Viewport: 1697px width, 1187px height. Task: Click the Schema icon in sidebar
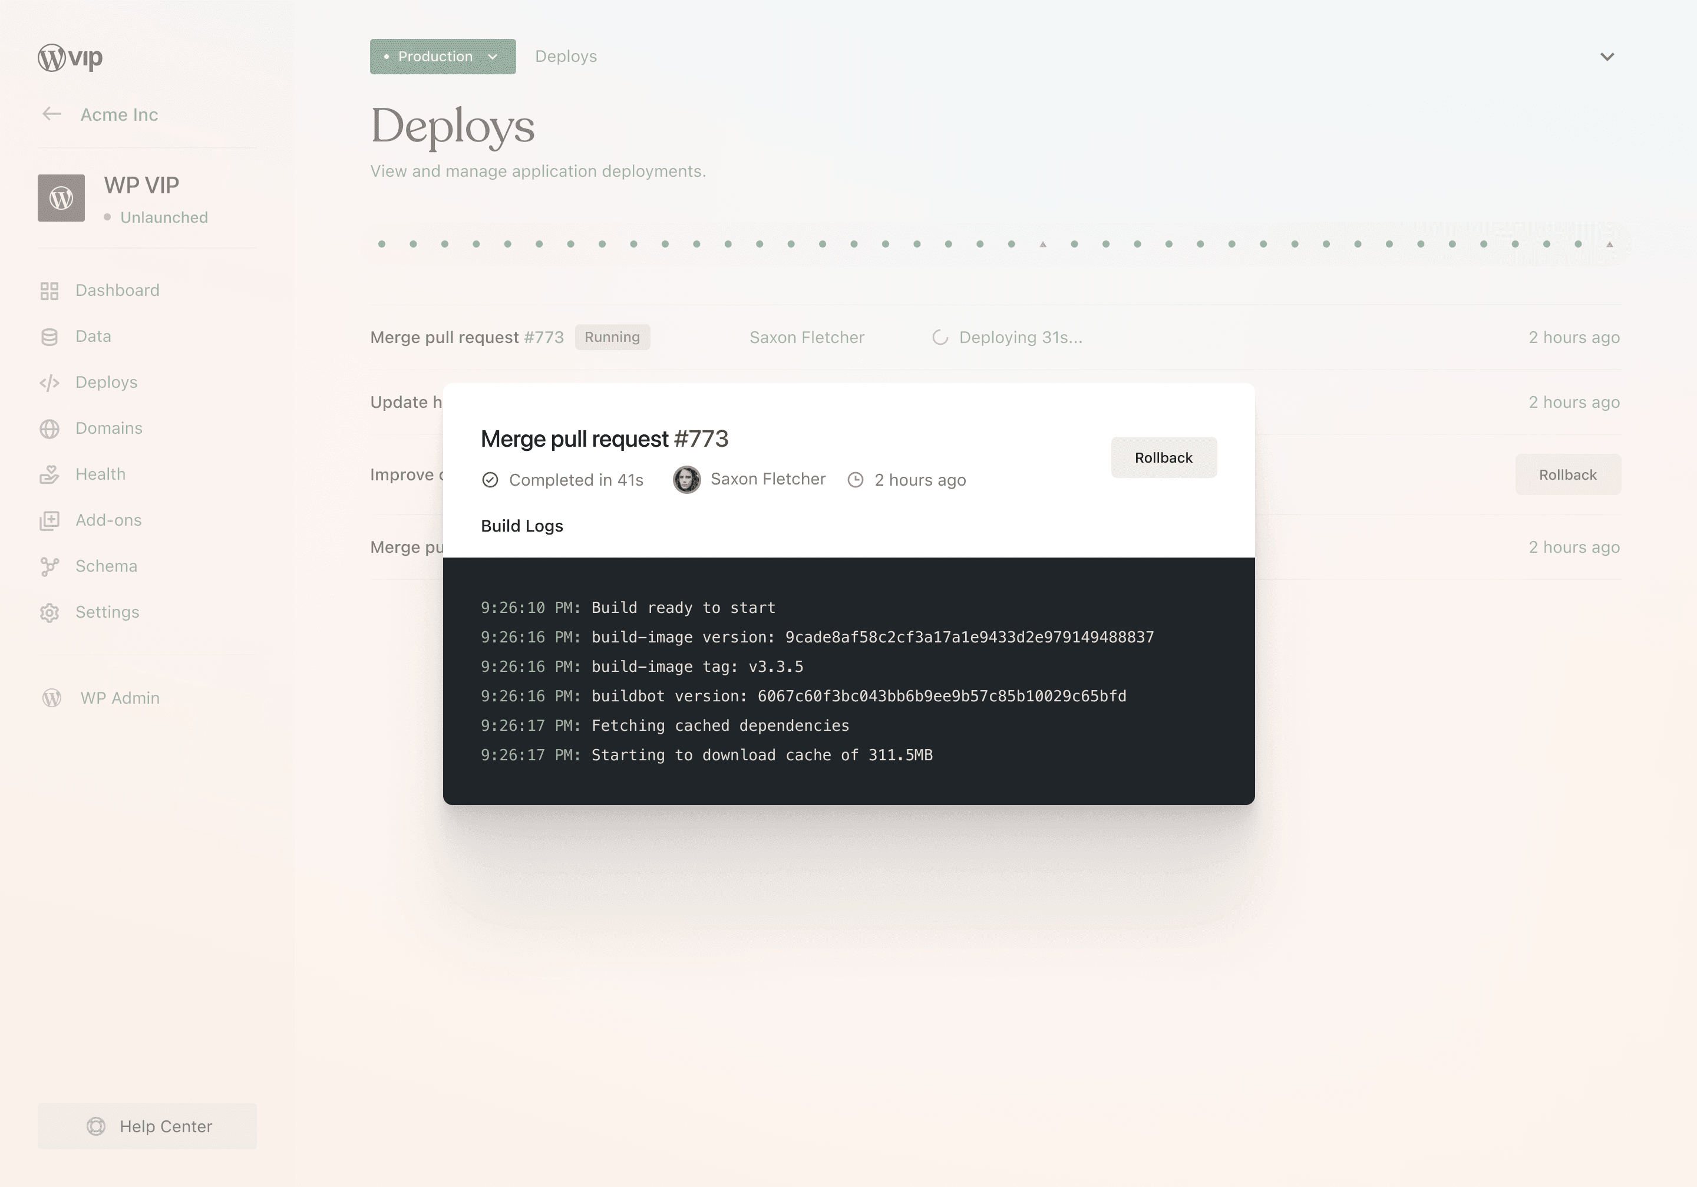click(49, 565)
